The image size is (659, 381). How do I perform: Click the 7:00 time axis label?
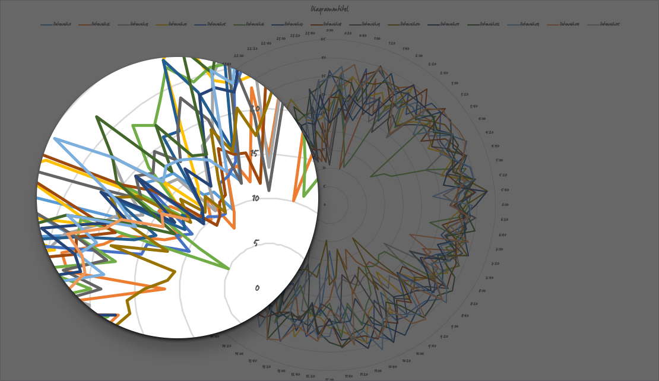point(499,249)
